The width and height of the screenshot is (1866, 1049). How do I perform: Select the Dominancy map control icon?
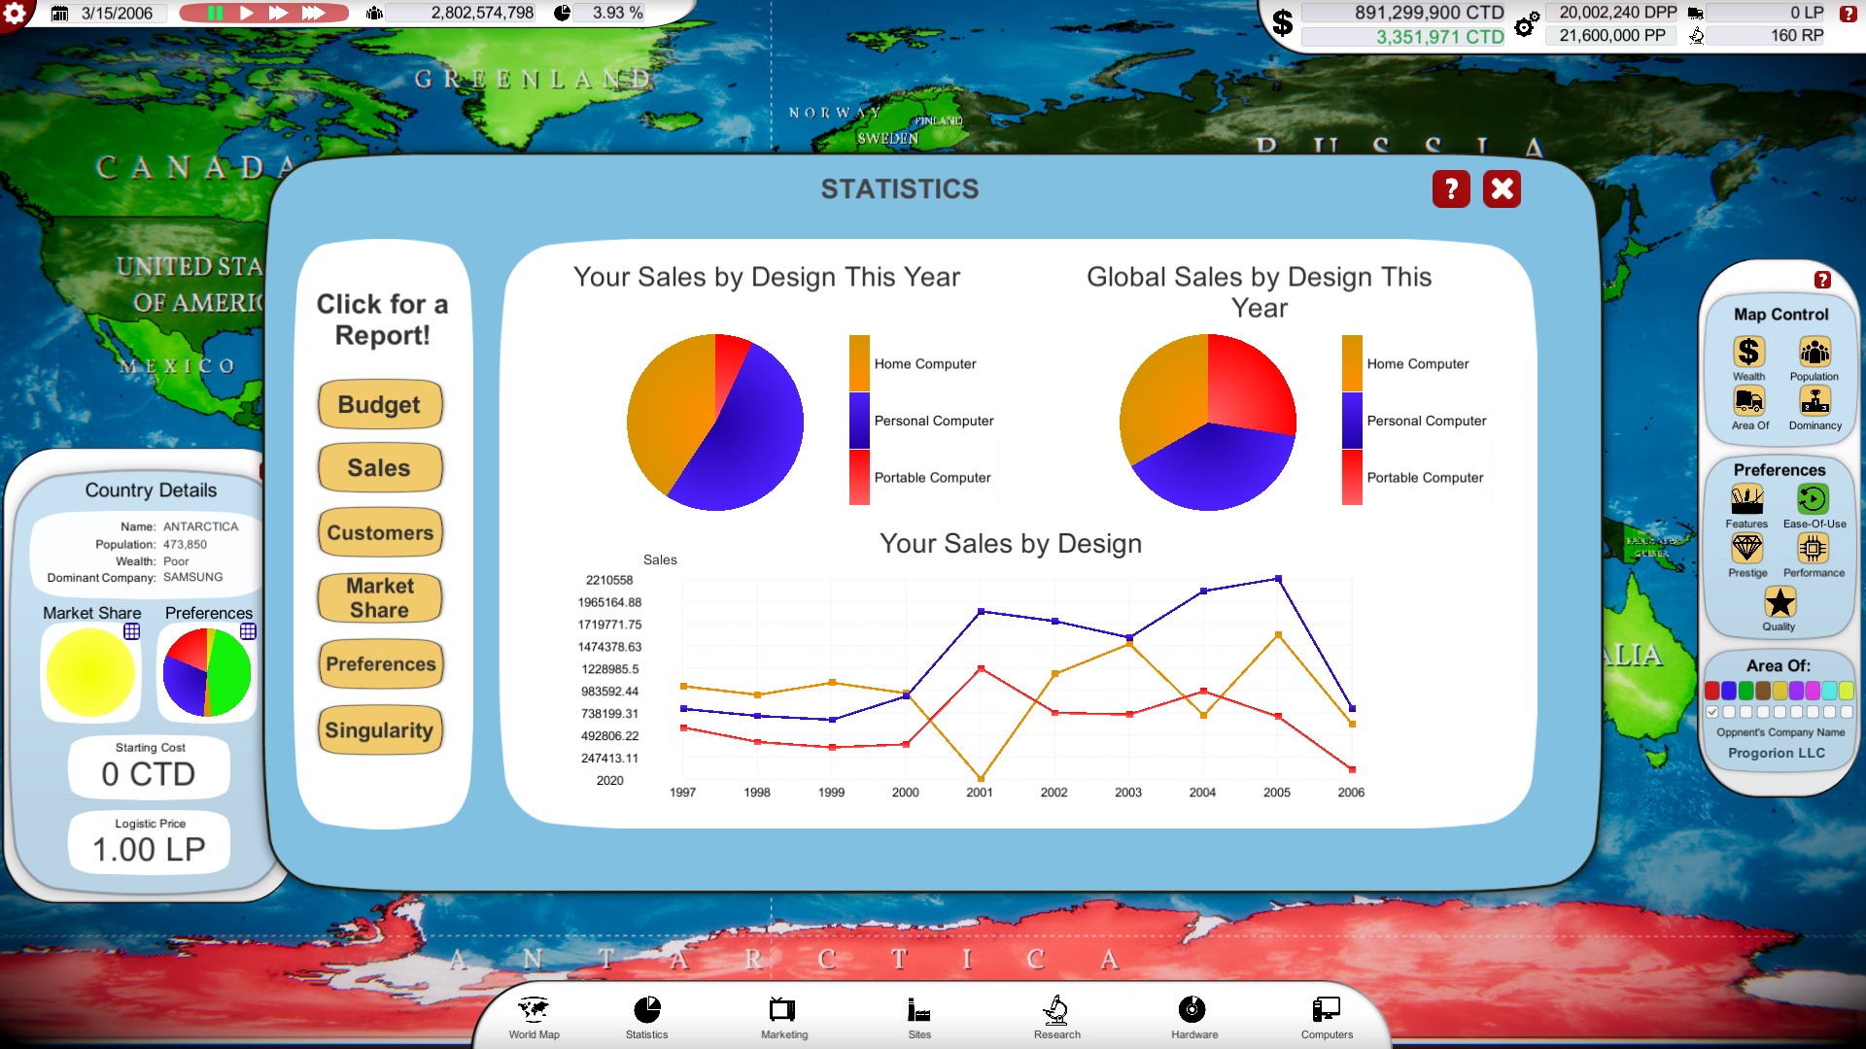click(x=1813, y=405)
